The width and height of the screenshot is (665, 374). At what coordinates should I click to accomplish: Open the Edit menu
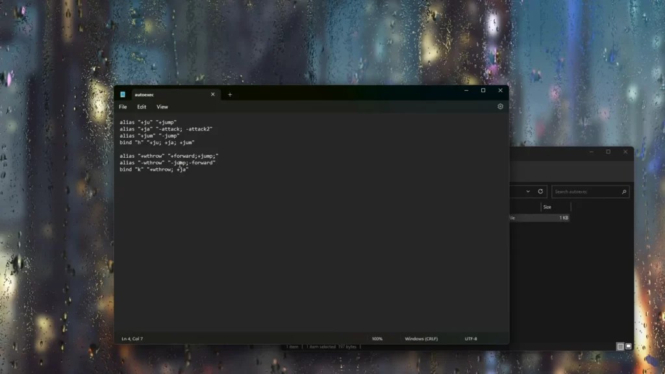pos(142,106)
